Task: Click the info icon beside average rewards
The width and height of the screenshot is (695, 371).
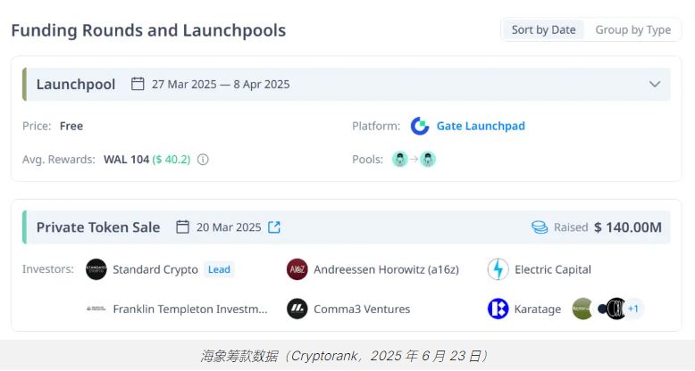Action: click(x=203, y=160)
